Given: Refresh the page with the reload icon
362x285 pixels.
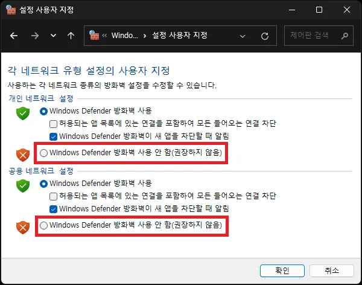Looking at the screenshot, I should click(x=265, y=36).
